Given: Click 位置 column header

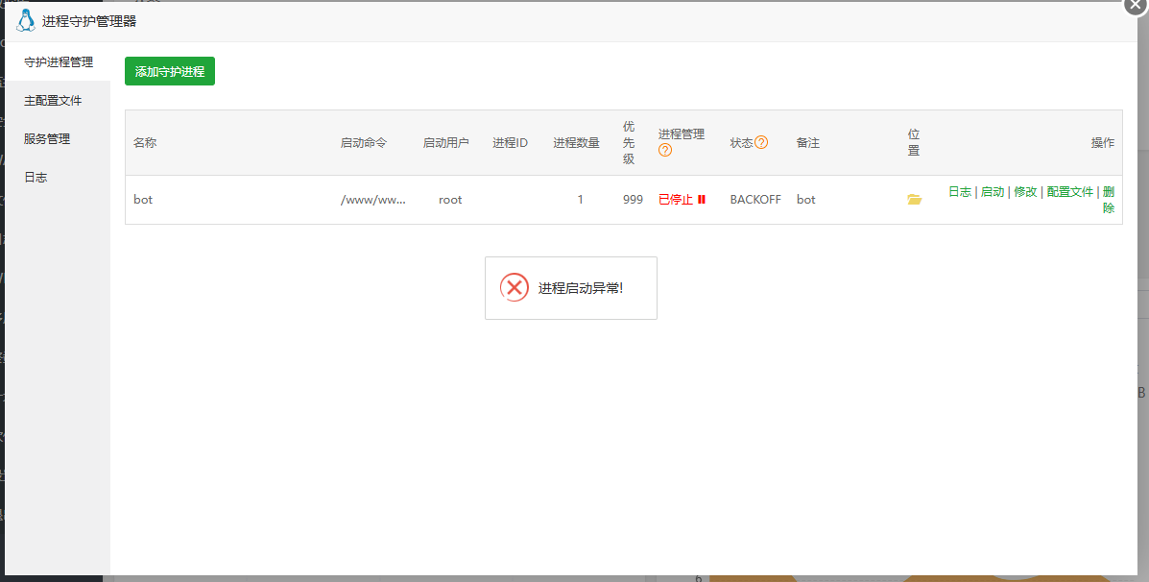Looking at the screenshot, I should [x=914, y=142].
